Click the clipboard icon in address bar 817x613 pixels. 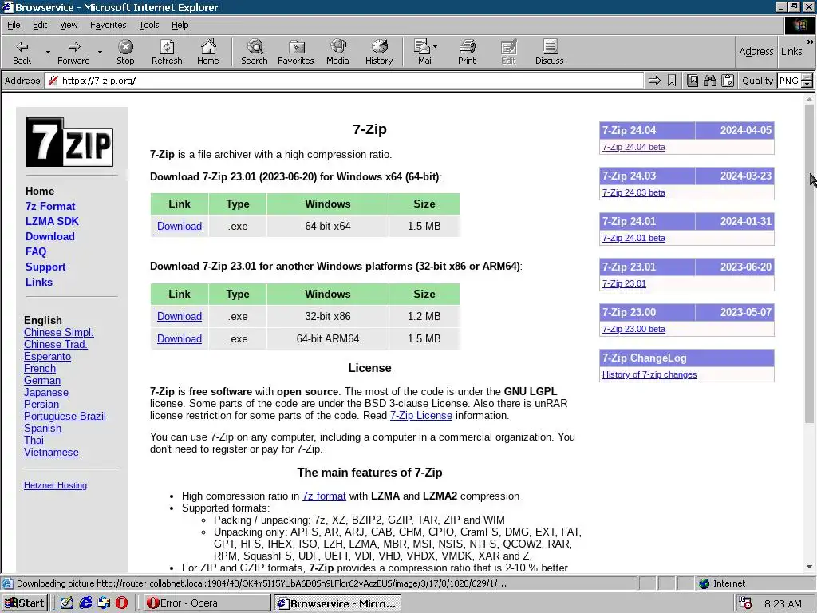tap(728, 81)
